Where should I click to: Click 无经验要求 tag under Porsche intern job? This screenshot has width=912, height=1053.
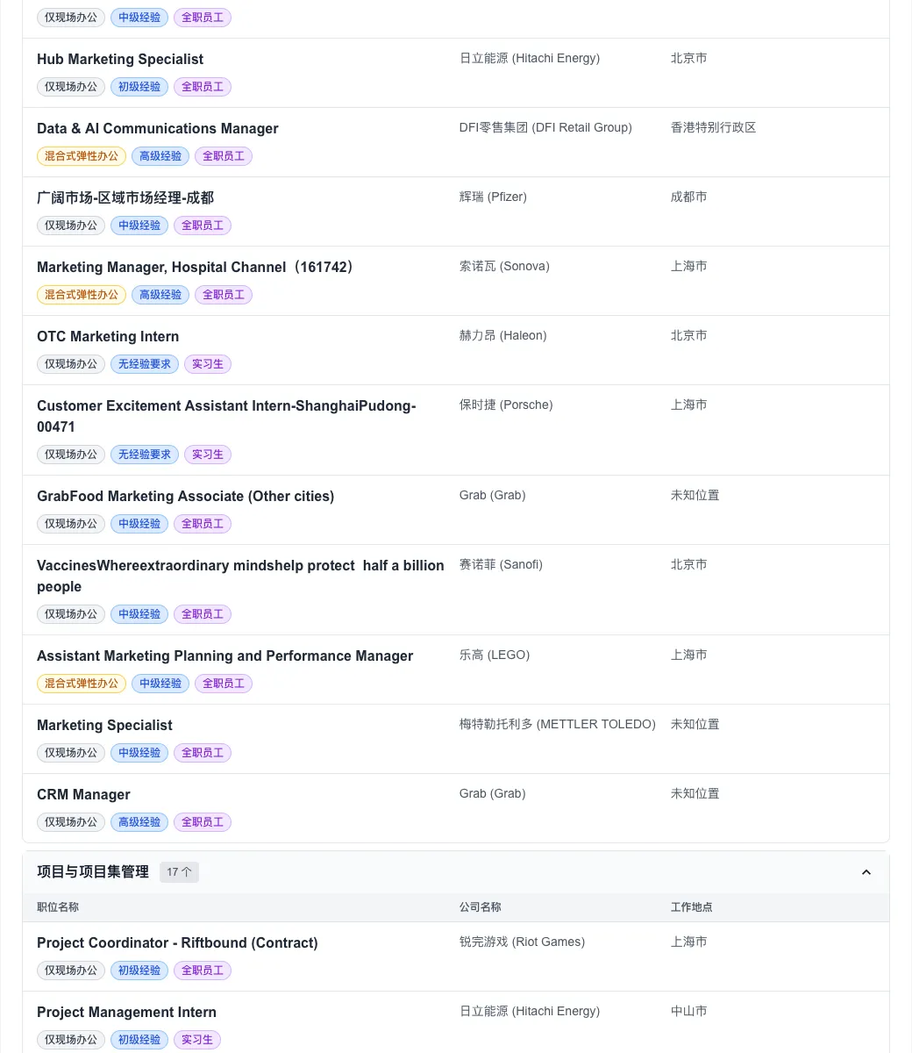145,455
